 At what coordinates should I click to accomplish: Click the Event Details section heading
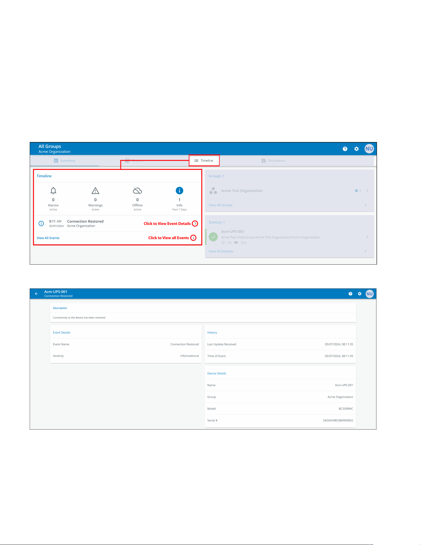[62, 333]
